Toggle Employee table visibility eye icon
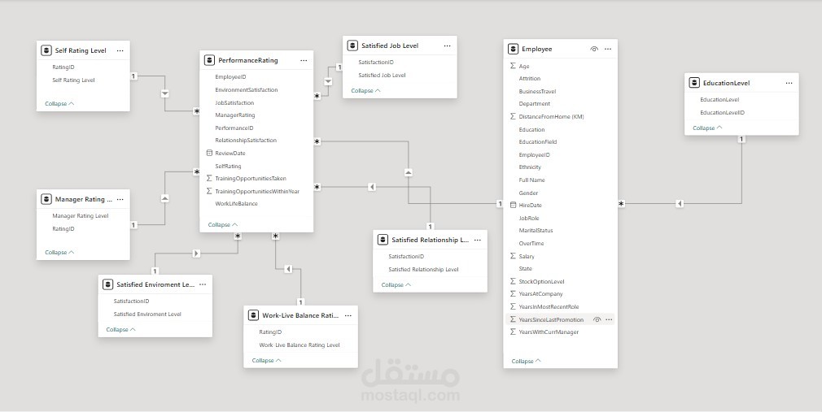 594,50
